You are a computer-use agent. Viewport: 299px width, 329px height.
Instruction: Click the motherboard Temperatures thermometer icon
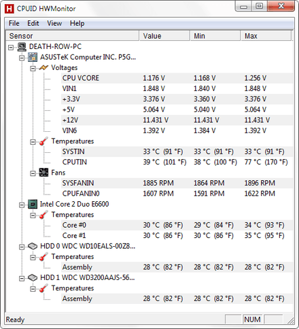click(43, 141)
